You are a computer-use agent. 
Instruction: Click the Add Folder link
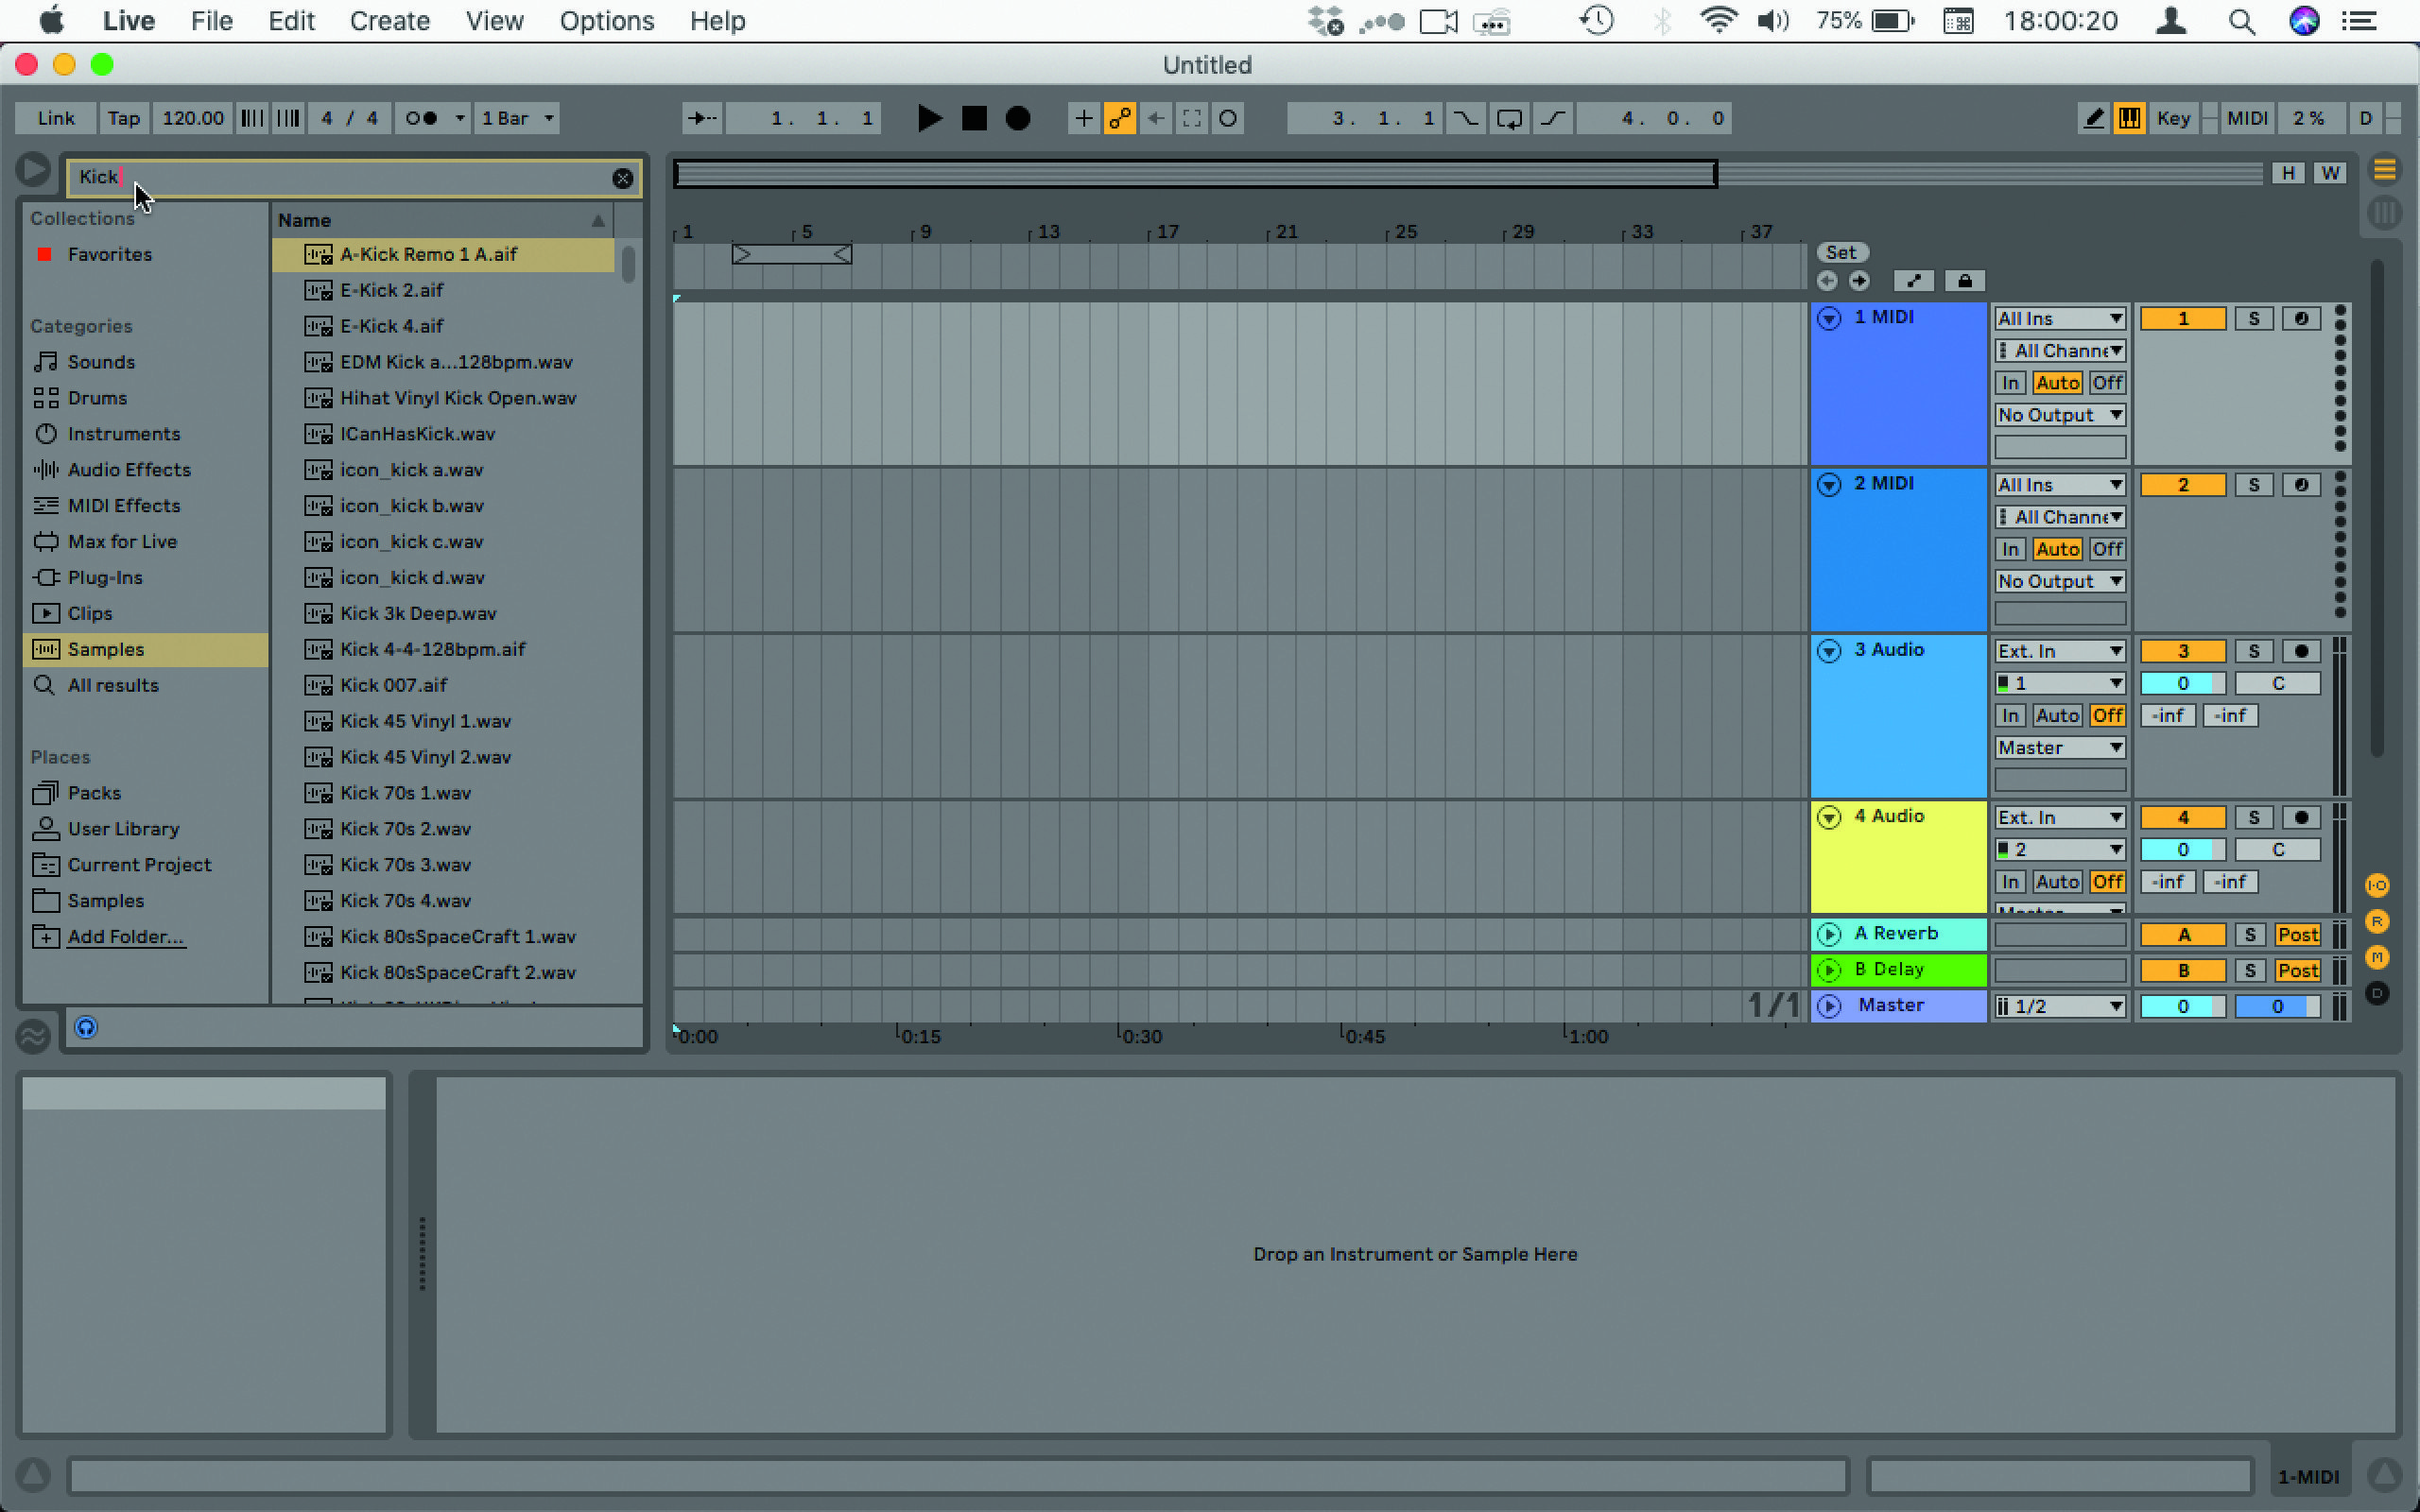coord(125,937)
